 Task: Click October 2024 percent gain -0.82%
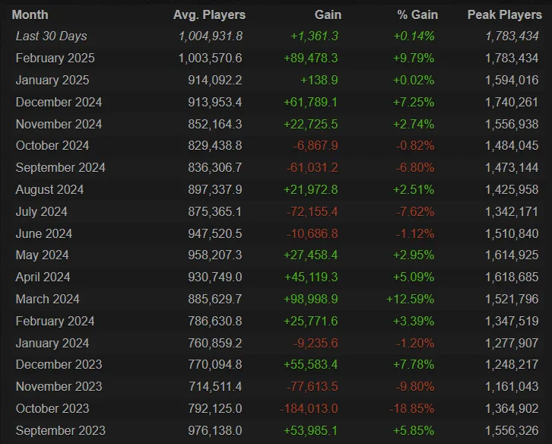pyautogui.click(x=414, y=146)
